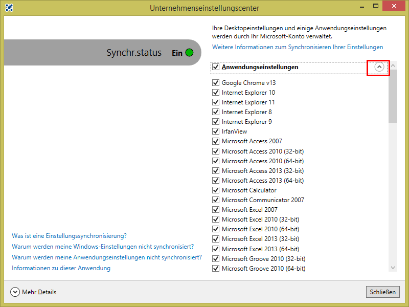Open Anwendungseinstellungen nicht synchronisiert help link
This screenshot has height=307, width=409.
(x=107, y=257)
